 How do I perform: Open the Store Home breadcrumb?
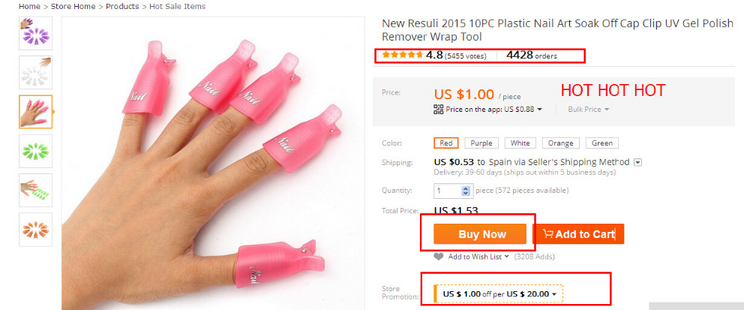tap(73, 6)
